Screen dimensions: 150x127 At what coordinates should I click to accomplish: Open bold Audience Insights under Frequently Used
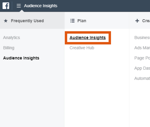coord(21,58)
